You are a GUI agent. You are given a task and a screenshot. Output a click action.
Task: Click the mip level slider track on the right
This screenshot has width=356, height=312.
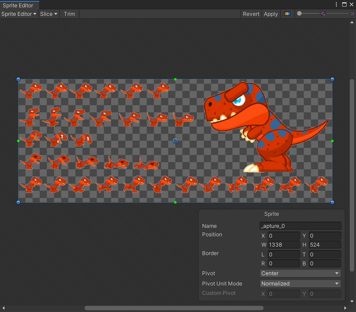pos(338,13)
